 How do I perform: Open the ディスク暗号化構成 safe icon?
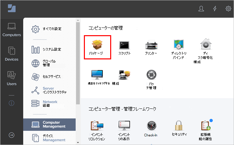tap(206, 44)
